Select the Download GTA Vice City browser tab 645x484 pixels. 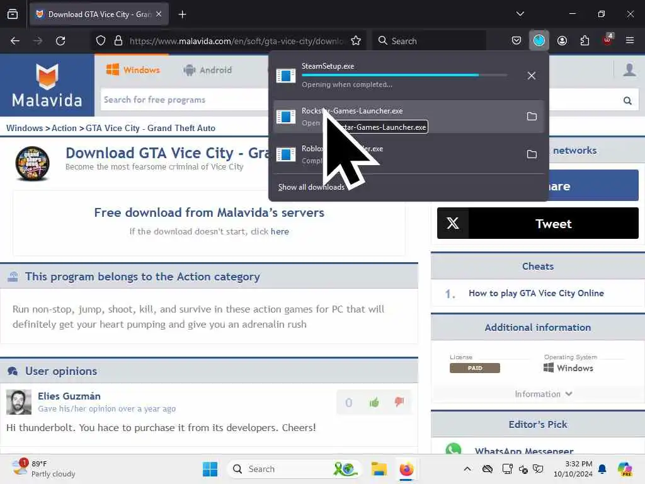coord(99,14)
